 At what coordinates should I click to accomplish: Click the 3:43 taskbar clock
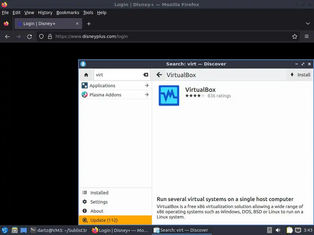[x=308, y=230]
